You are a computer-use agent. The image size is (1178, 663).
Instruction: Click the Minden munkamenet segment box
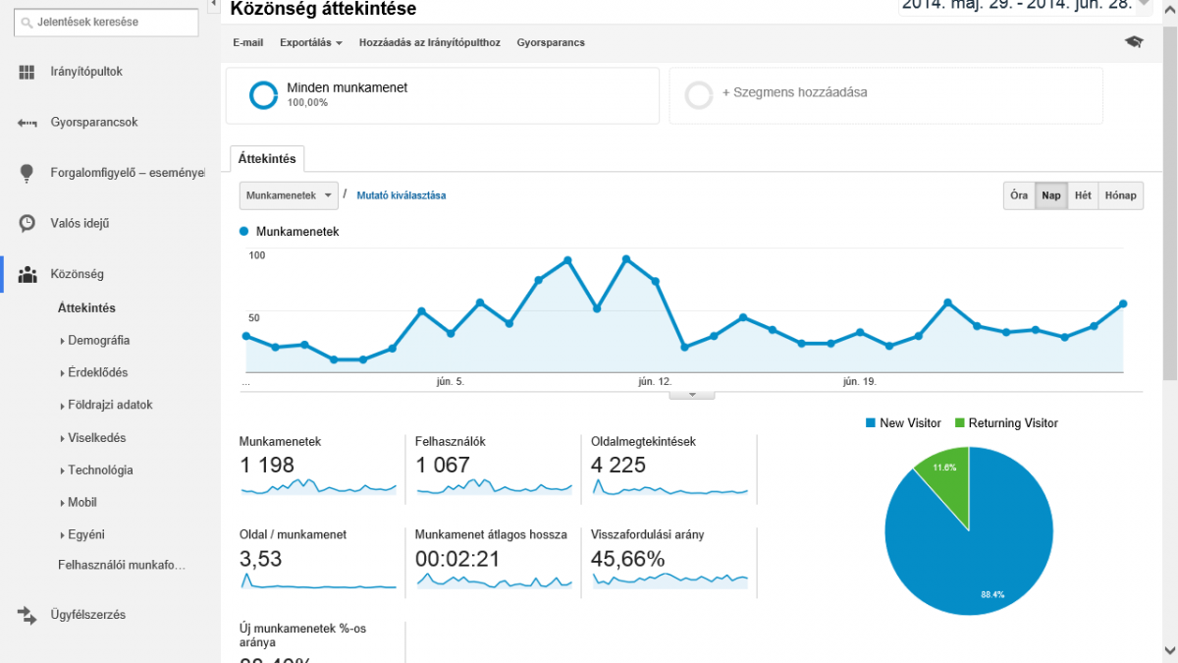click(442, 95)
